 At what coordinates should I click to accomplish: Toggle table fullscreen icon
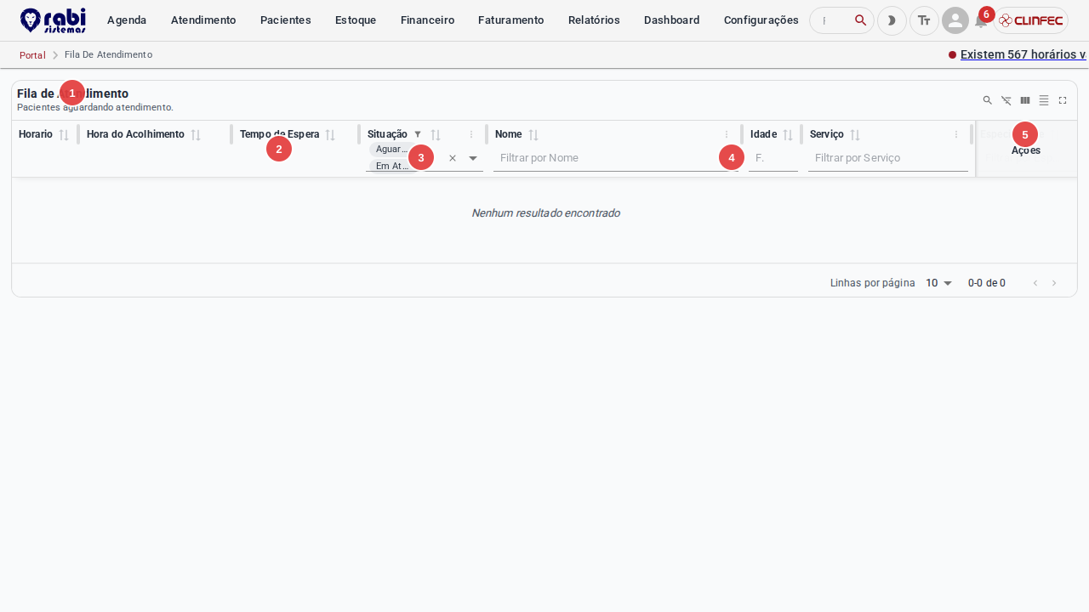(1063, 100)
